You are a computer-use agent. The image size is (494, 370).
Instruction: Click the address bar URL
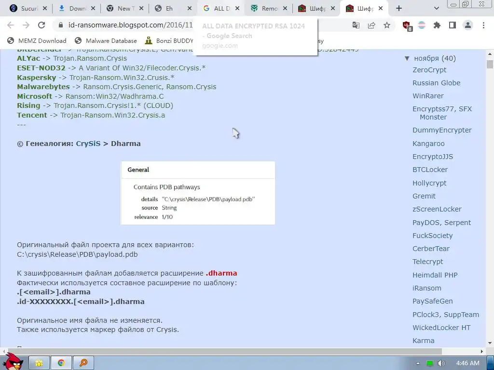point(130,25)
